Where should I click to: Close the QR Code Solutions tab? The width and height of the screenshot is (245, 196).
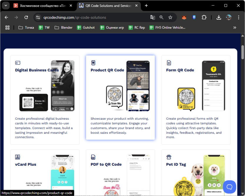click(x=136, y=6)
